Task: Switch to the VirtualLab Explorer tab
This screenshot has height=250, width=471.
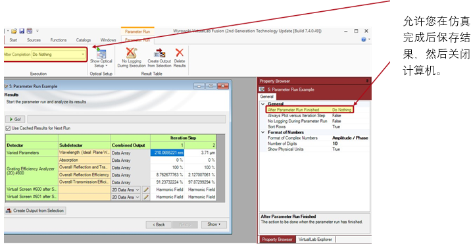Action: [x=315, y=239]
